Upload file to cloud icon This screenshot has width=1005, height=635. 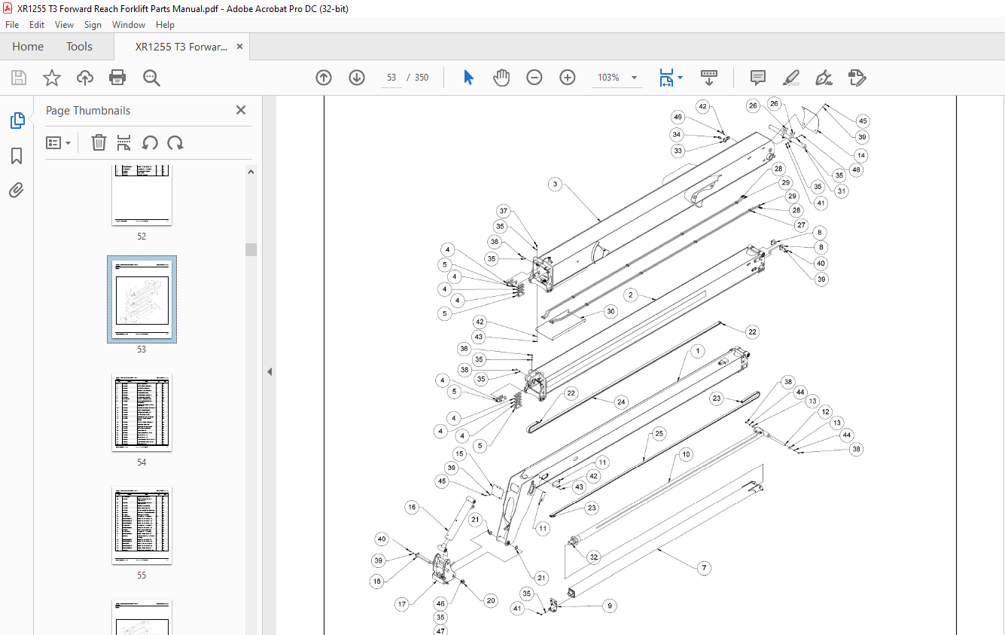(85, 78)
